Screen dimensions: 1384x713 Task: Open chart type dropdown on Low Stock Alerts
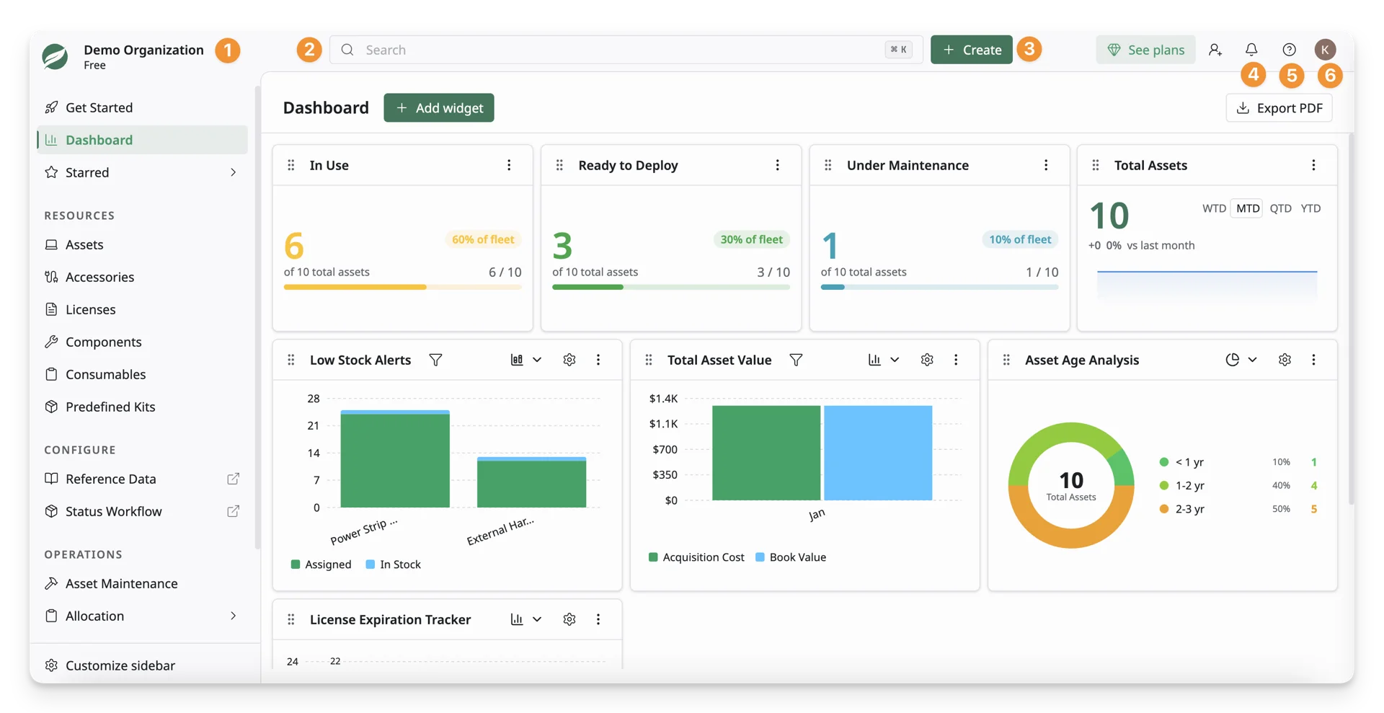coord(526,360)
